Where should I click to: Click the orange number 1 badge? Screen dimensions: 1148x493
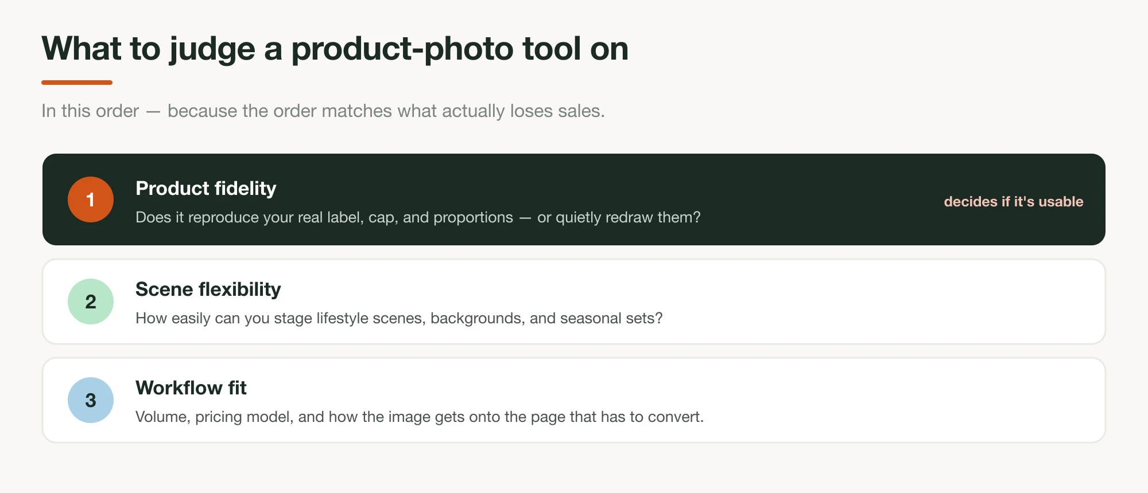(x=91, y=199)
